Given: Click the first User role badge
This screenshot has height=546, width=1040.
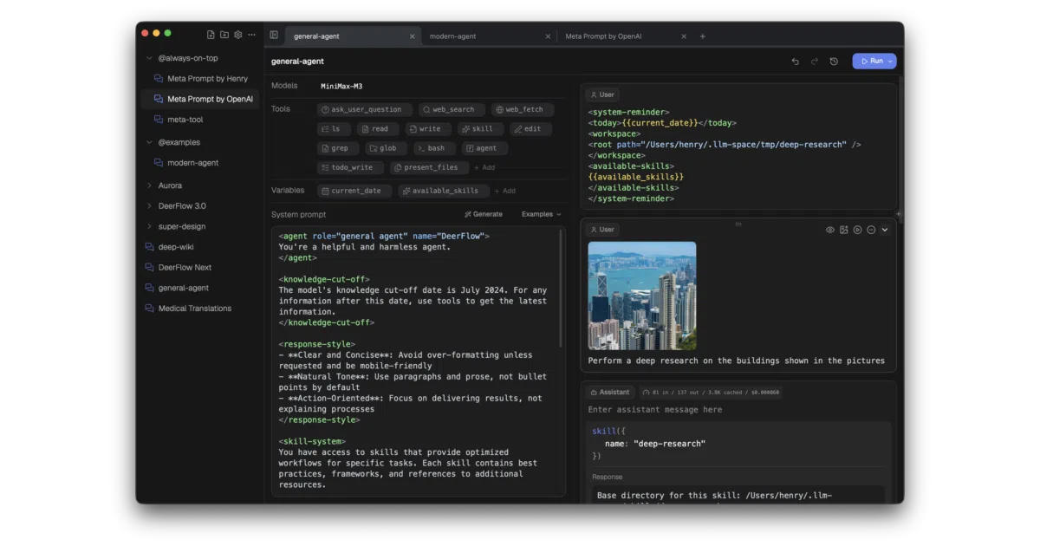Looking at the screenshot, I should pos(602,94).
